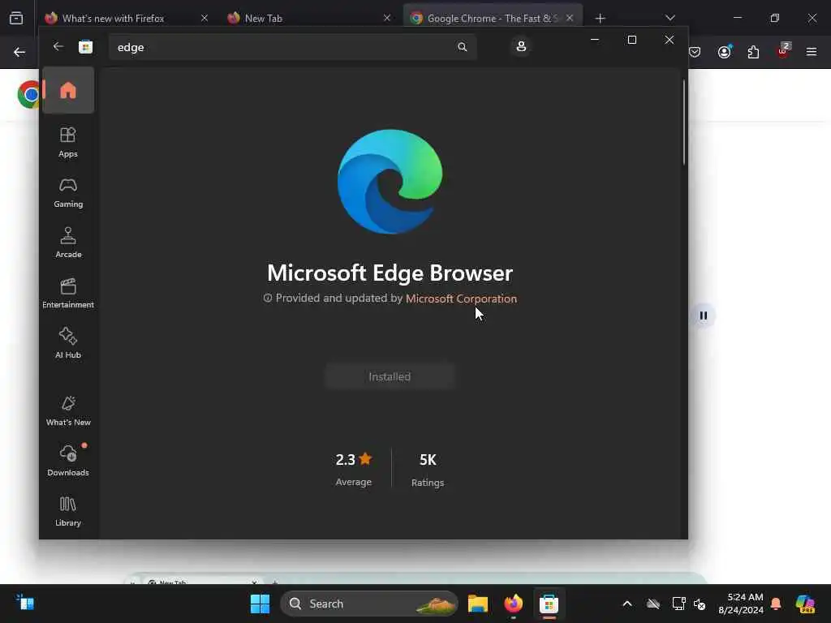Screen dimensions: 831x623
Task: Click the cloud sync tray icon
Action: click(653, 604)
